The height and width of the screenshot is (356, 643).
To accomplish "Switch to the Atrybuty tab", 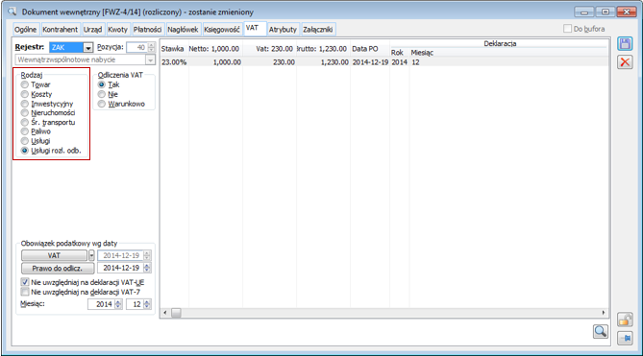I will pos(283,30).
